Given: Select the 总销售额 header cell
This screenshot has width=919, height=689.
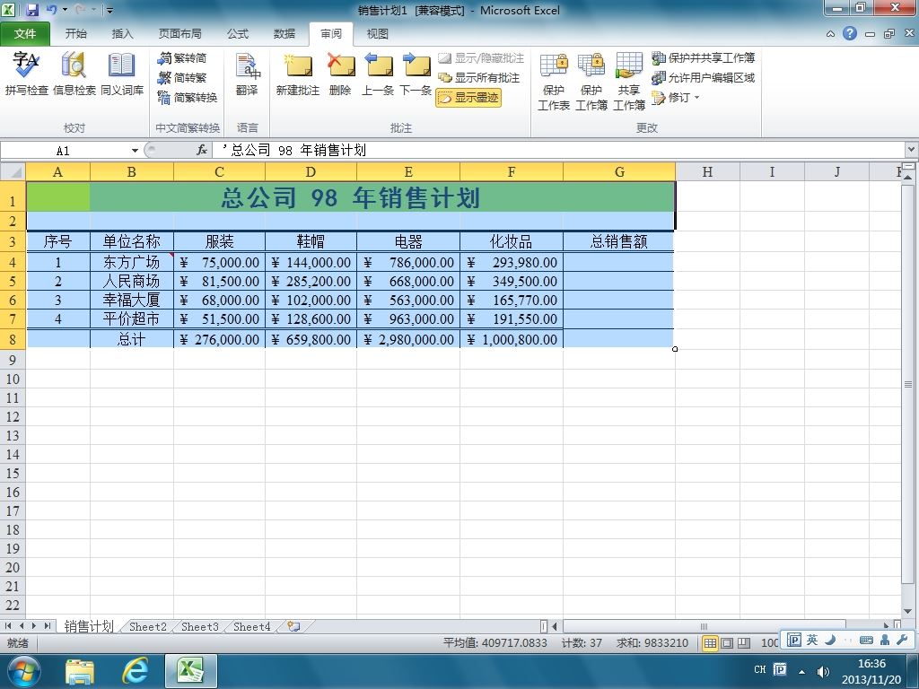Looking at the screenshot, I should coord(618,241).
